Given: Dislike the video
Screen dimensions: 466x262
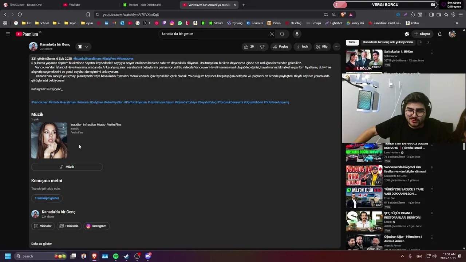Looking at the screenshot, I should pyautogui.click(x=262, y=47).
